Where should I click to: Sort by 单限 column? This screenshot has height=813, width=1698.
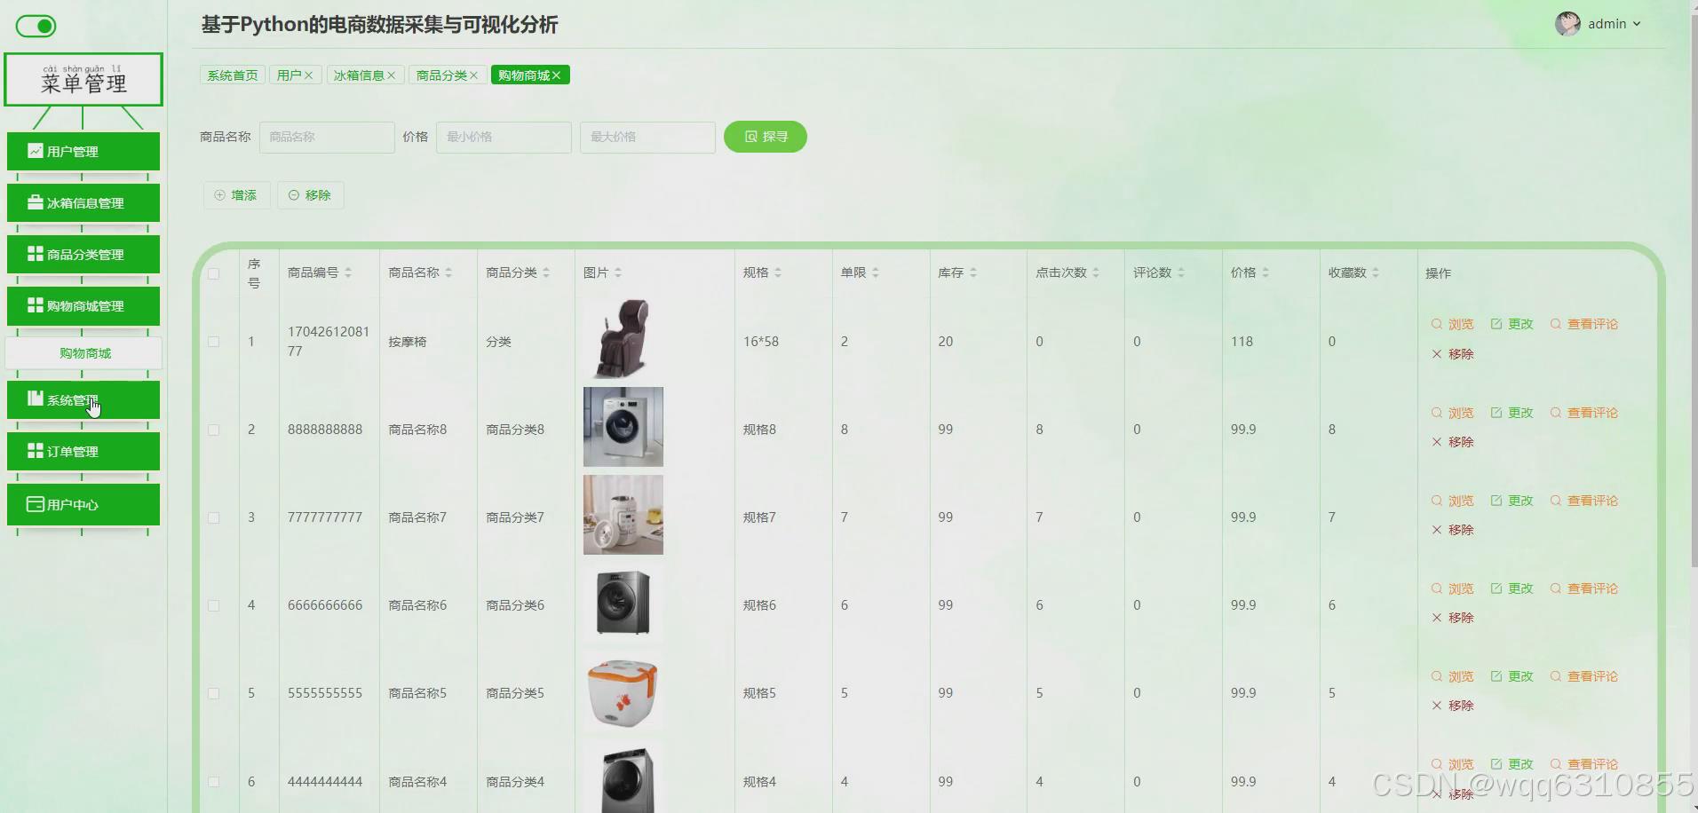(876, 272)
